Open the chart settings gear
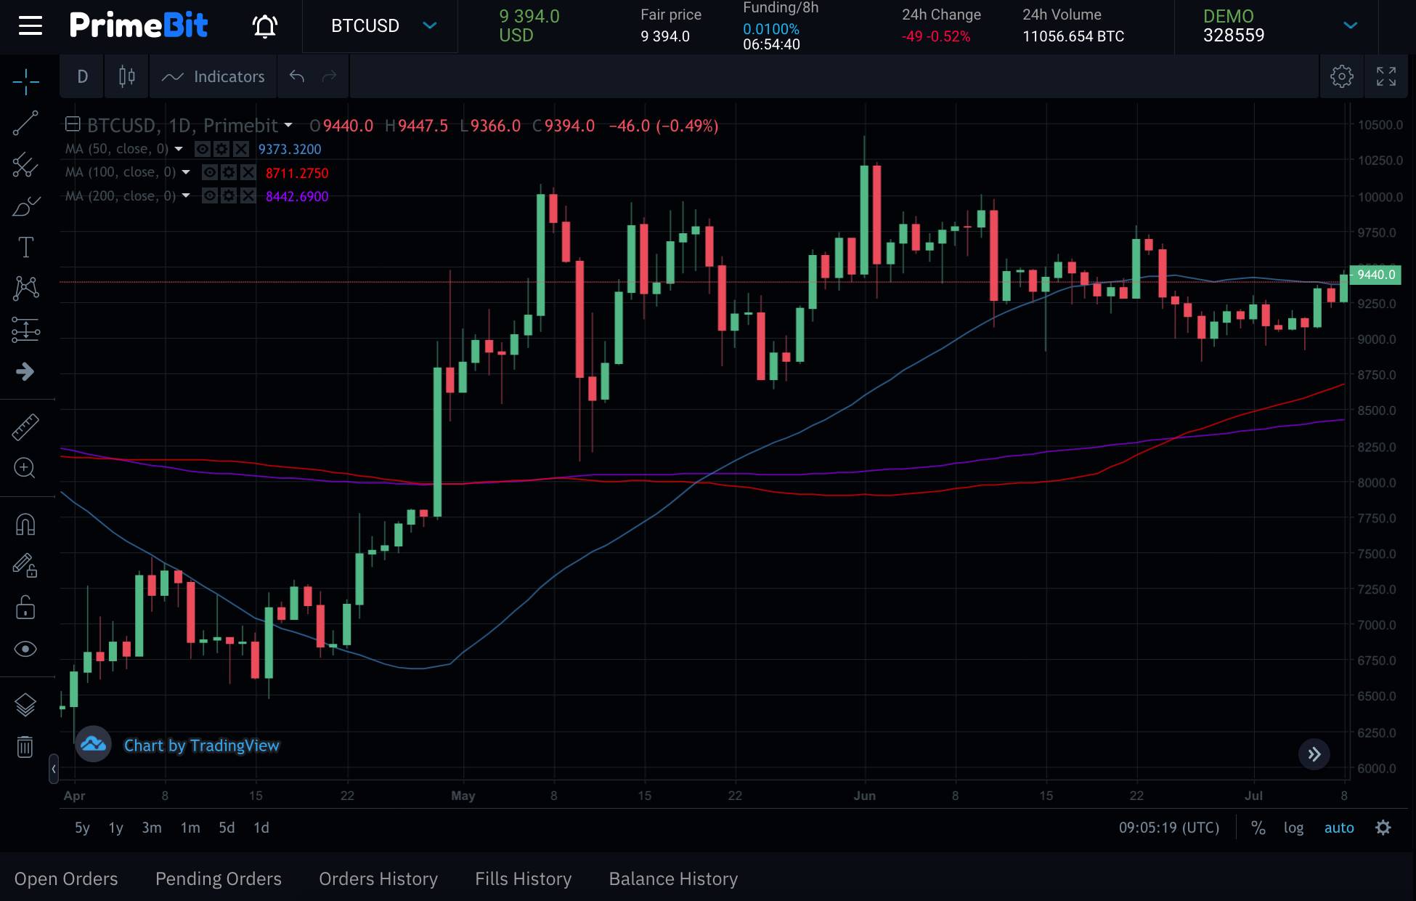Image resolution: width=1416 pixels, height=901 pixels. [1342, 76]
